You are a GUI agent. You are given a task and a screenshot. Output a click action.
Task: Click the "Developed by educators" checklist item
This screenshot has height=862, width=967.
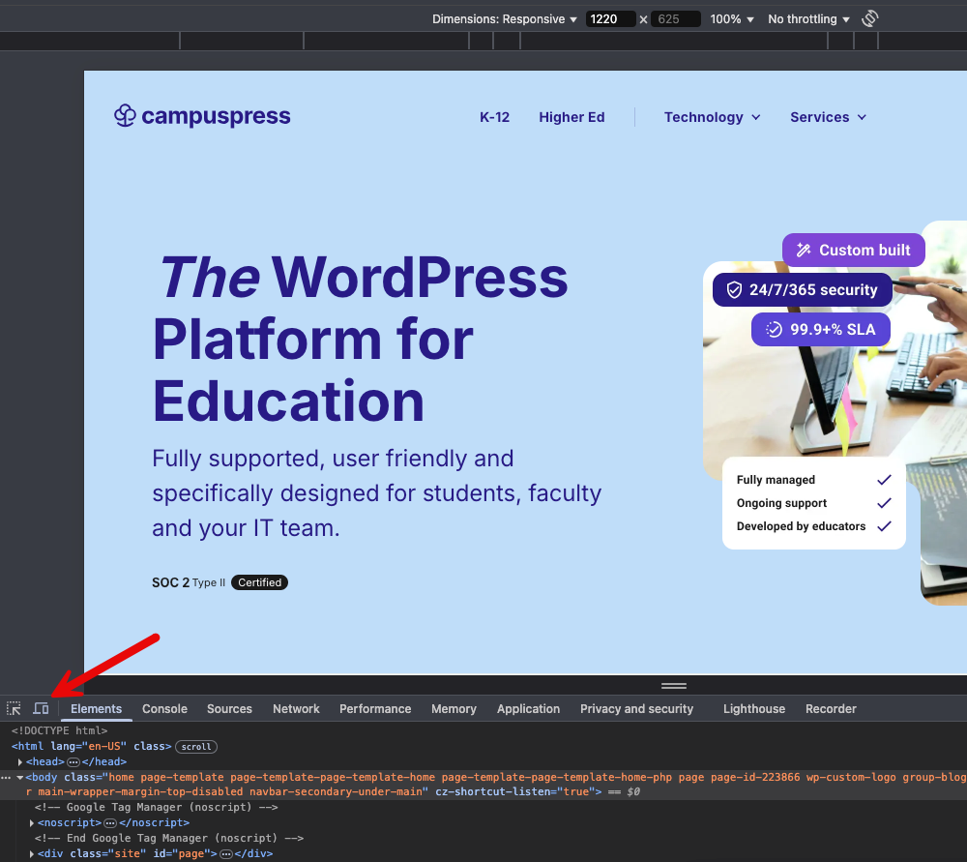tap(814, 526)
